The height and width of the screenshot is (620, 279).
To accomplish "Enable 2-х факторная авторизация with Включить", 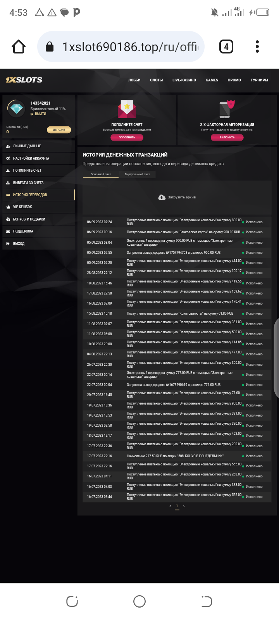I will (227, 137).
